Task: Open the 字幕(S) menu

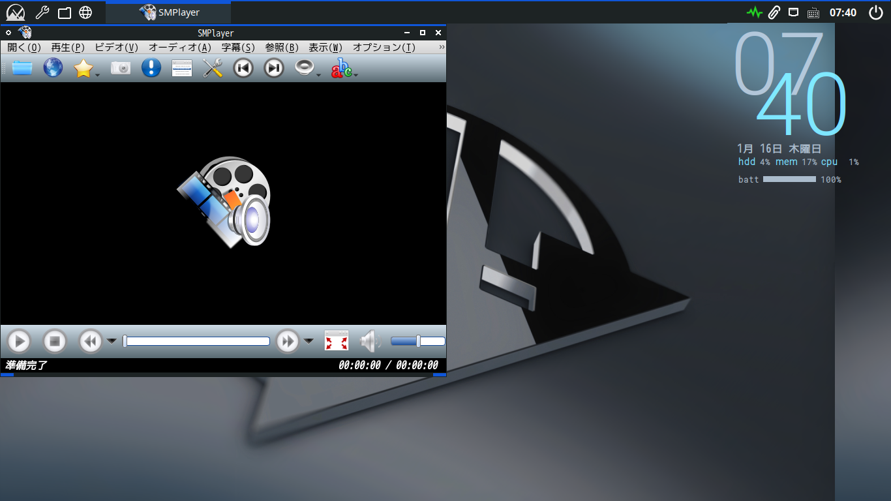Action: (238, 48)
